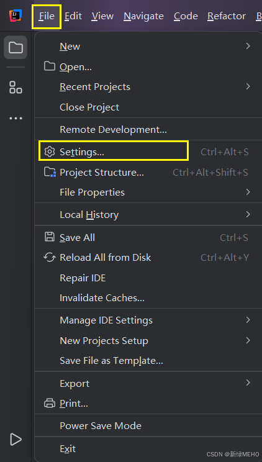This screenshot has height=462, width=262.
Task: Expand the Recent Projects submenu
Action: click(x=148, y=87)
